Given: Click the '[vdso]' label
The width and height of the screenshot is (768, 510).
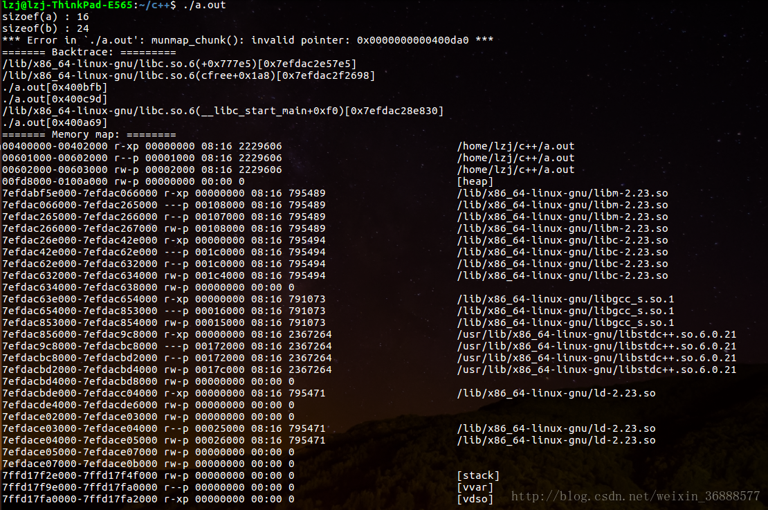Looking at the screenshot, I should click(x=475, y=499).
